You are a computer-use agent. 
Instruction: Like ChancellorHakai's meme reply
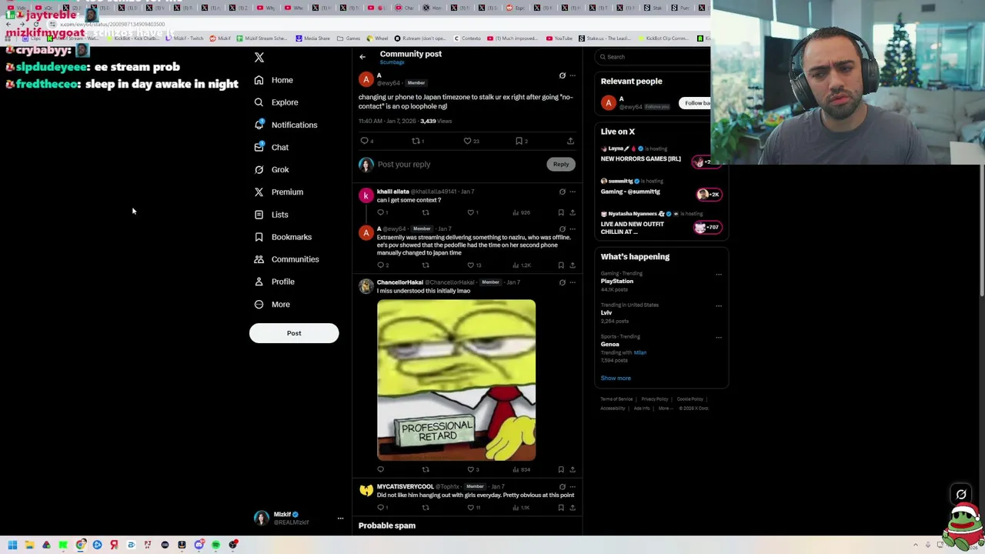click(x=471, y=469)
